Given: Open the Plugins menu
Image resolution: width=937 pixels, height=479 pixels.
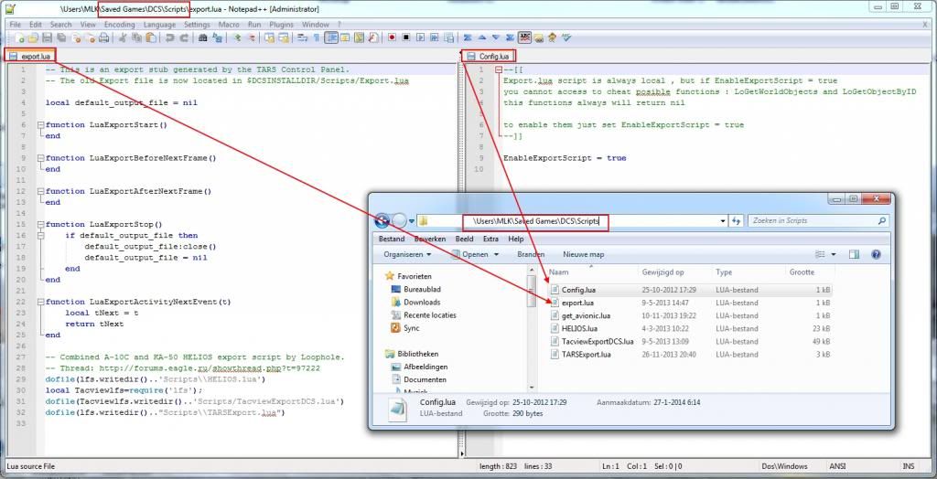Looking at the screenshot, I should click(281, 25).
